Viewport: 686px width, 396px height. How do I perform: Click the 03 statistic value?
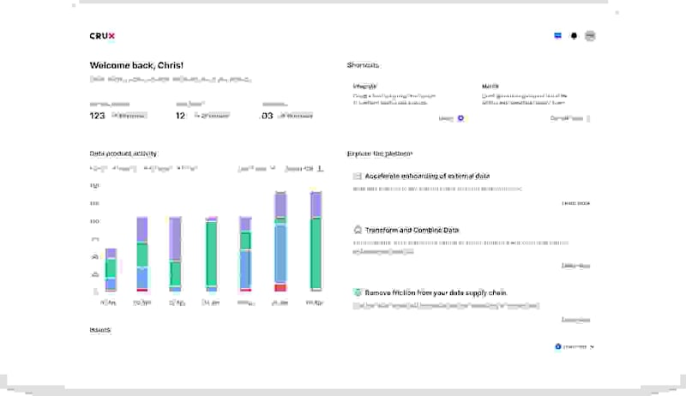point(268,116)
